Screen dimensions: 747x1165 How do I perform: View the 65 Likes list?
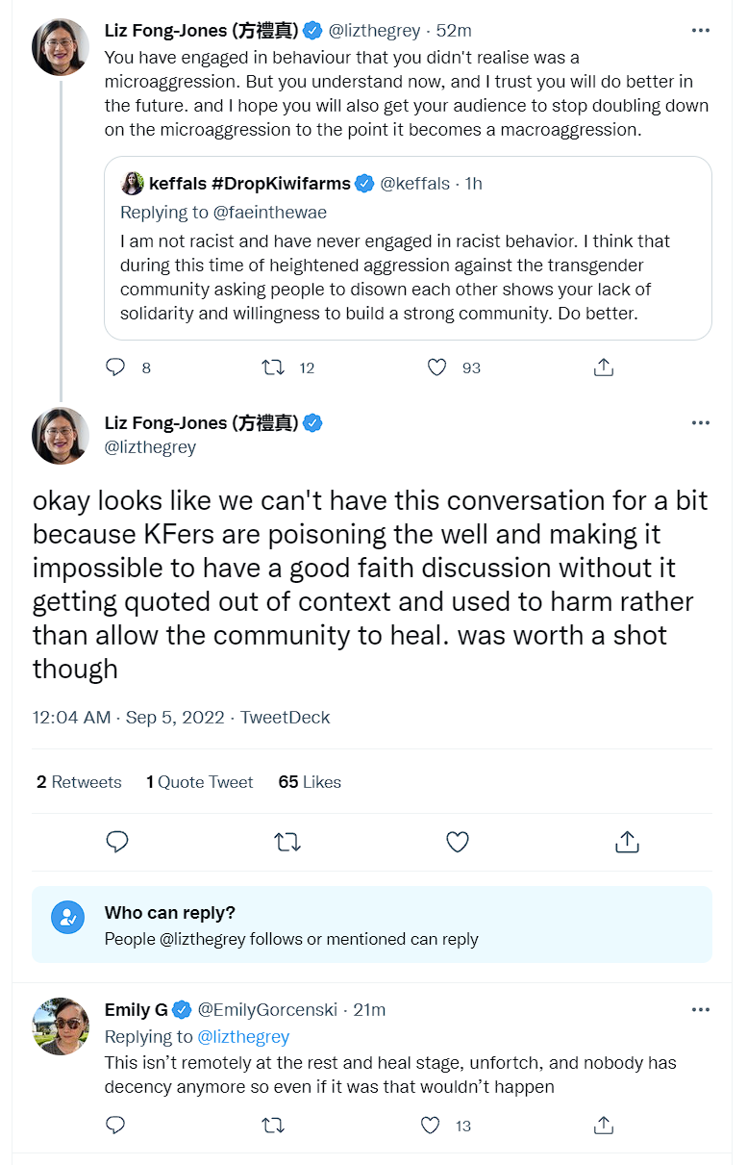pyautogui.click(x=310, y=782)
